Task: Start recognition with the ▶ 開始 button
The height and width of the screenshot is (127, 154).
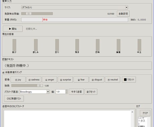Action: (13, 29)
